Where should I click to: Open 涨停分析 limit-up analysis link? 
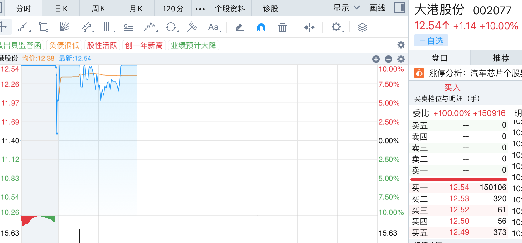click(x=476, y=73)
